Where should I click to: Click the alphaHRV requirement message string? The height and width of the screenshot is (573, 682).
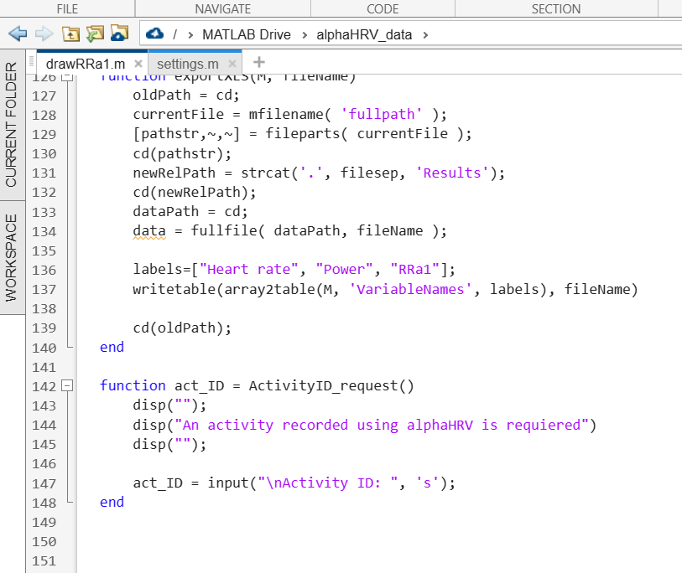coord(382,425)
